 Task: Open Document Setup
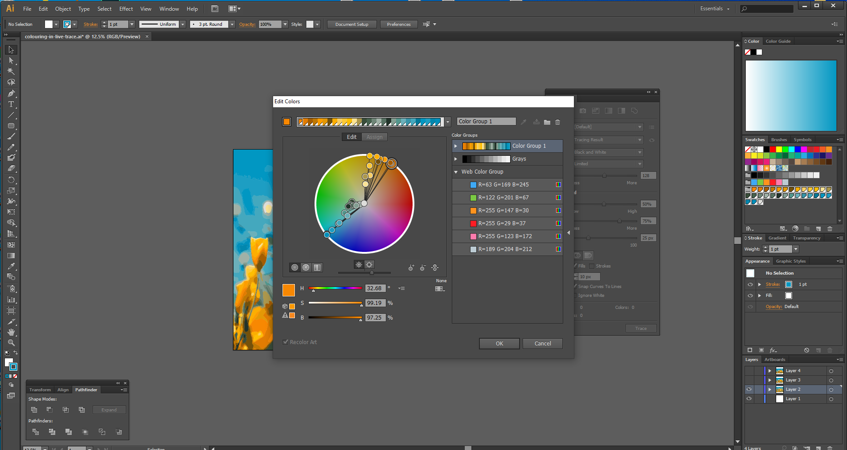(352, 24)
